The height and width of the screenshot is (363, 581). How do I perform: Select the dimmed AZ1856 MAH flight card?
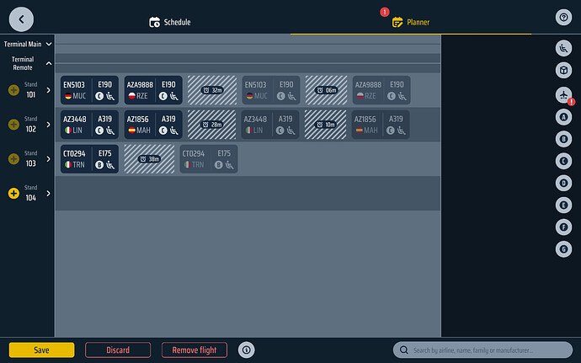tap(381, 125)
